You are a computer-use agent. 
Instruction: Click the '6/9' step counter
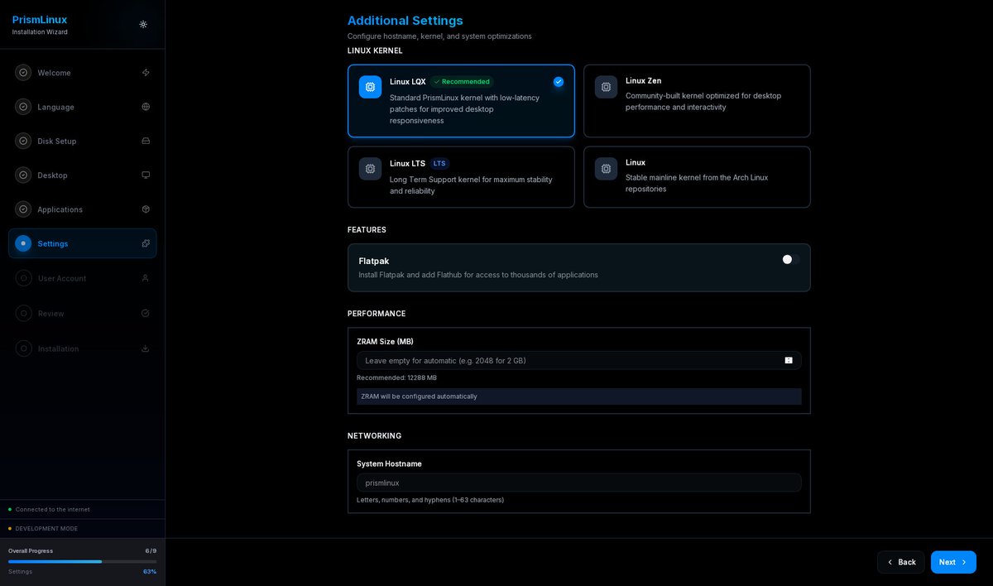151,550
